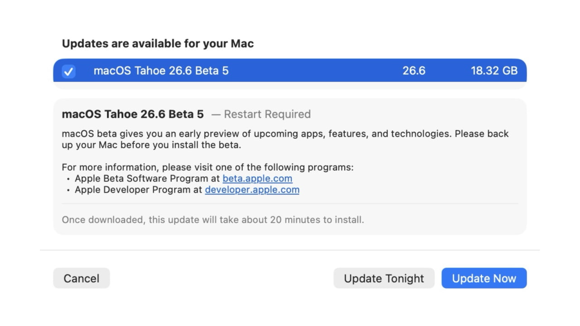Click the "Updates are available for your Mac" heading
This screenshot has width=580, height=326.
[x=158, y=43]
